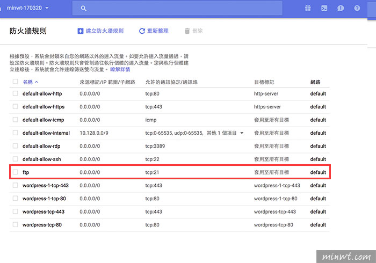
Task: Check the wordpress-tcp-80 row checkbox
Action: click(x=15, y=224)
